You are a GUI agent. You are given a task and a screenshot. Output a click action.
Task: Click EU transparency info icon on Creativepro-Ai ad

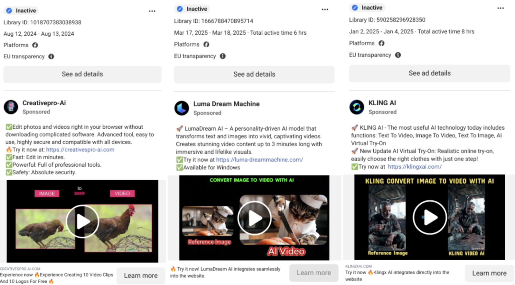point(51,56)
